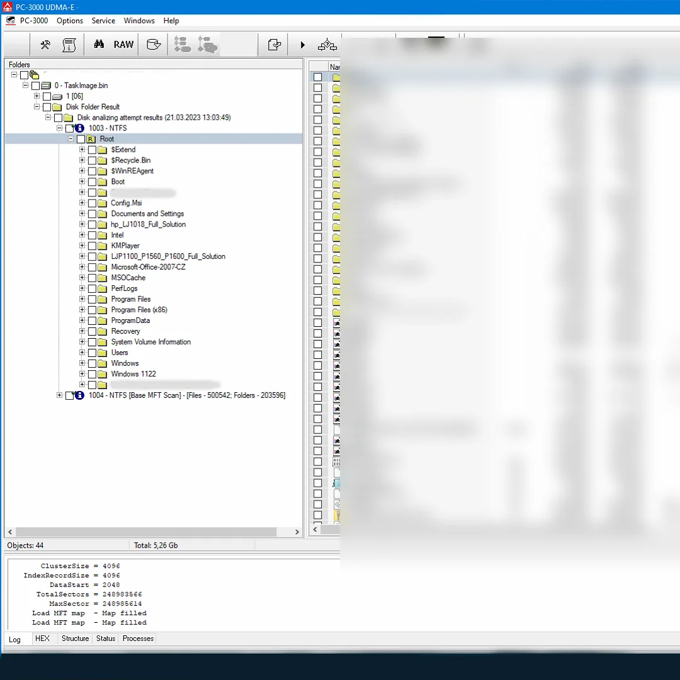Screen dimensions: 680x680
Task: Start RAW recovery from the toolbar
Action: 123,44
